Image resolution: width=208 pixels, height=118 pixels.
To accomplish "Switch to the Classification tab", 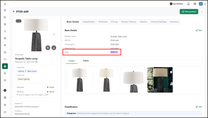I will click(x=89, y=22).
